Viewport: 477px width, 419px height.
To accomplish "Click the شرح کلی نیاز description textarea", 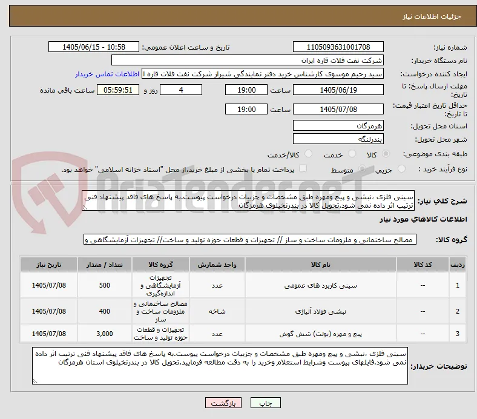I will tap(248, 201).
